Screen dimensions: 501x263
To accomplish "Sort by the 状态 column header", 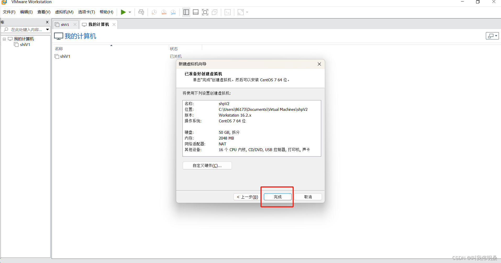I will [x=174, y=49].
